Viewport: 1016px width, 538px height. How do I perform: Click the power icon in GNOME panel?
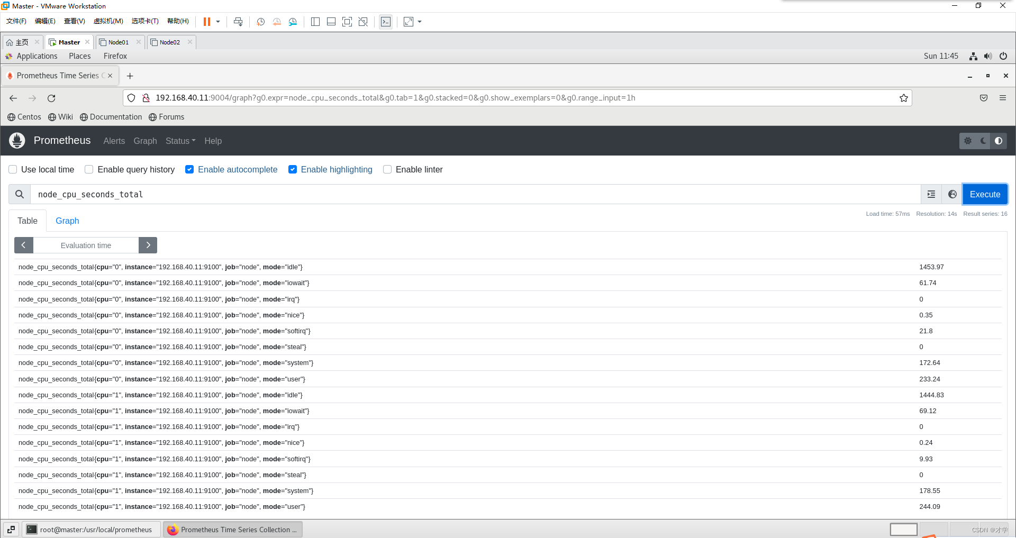click(x=1003, y=56)
